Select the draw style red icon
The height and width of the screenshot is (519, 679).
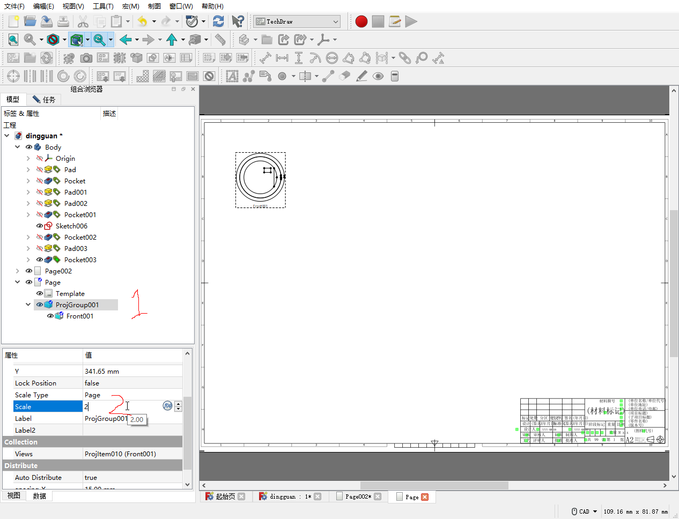[x=53, y=40]
